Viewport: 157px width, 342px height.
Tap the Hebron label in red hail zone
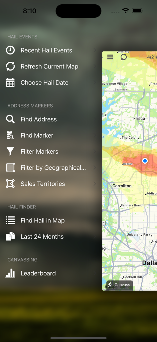pyautogui.click(x=128, y=164)
